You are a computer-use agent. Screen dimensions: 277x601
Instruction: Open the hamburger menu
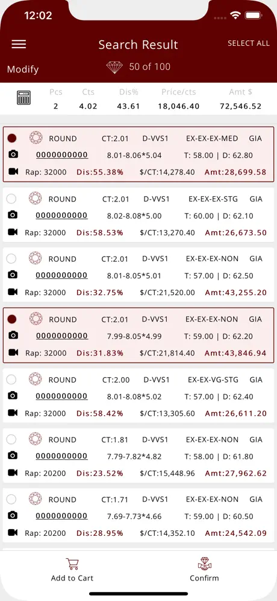(x=19, y=44)
